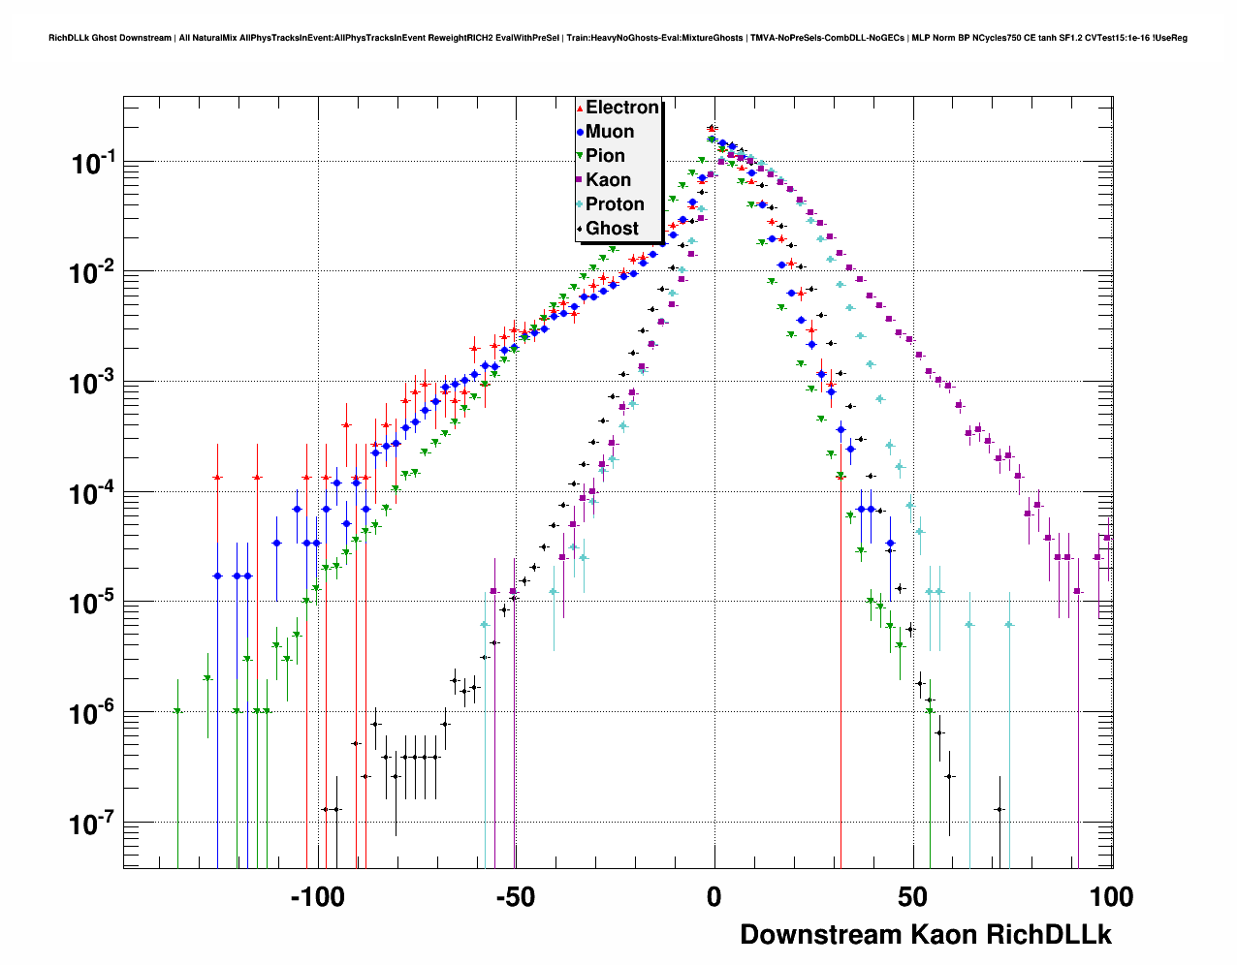Click the -50 x-axis tick label
The image size is (1237, 965).
click(x=515, y=897)
